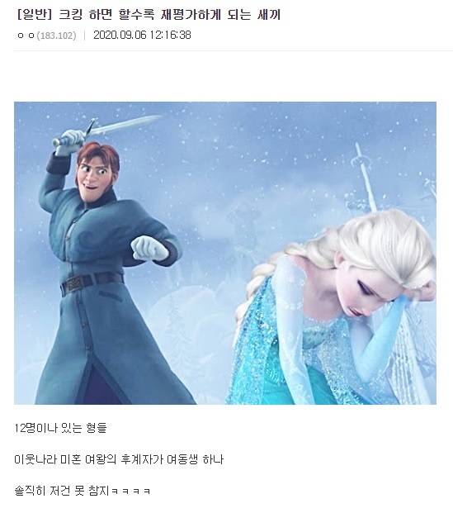
Task: Click Hans's belt buckle in image
Action: tap(73, 283)
